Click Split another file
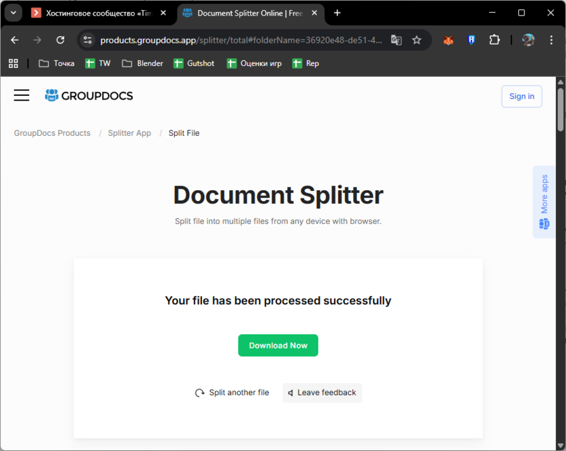Image resolution: width=566 pixels, height=451 pixels. 239,393
